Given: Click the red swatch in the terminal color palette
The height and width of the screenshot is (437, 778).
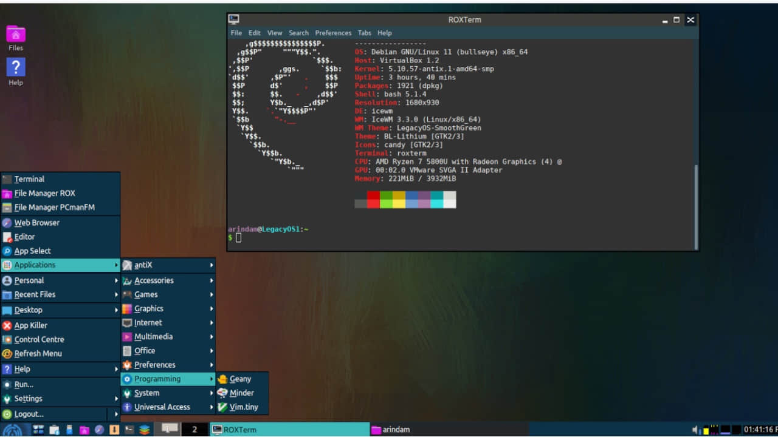Looking at the screenshot, I should (x=373, y=200).
